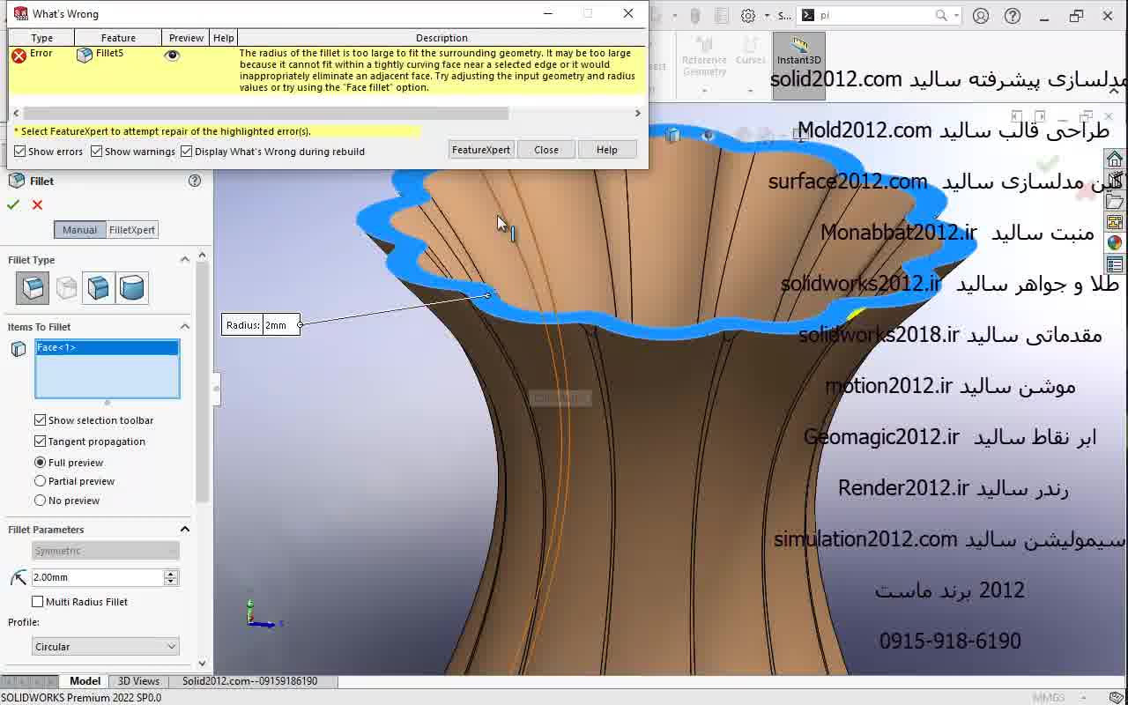Click the PropertyManager vertical scrollbar

[x=203, y=383]
